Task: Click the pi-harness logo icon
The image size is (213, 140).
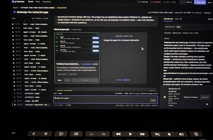Action: pyautogui.click(x=13, y=2)
